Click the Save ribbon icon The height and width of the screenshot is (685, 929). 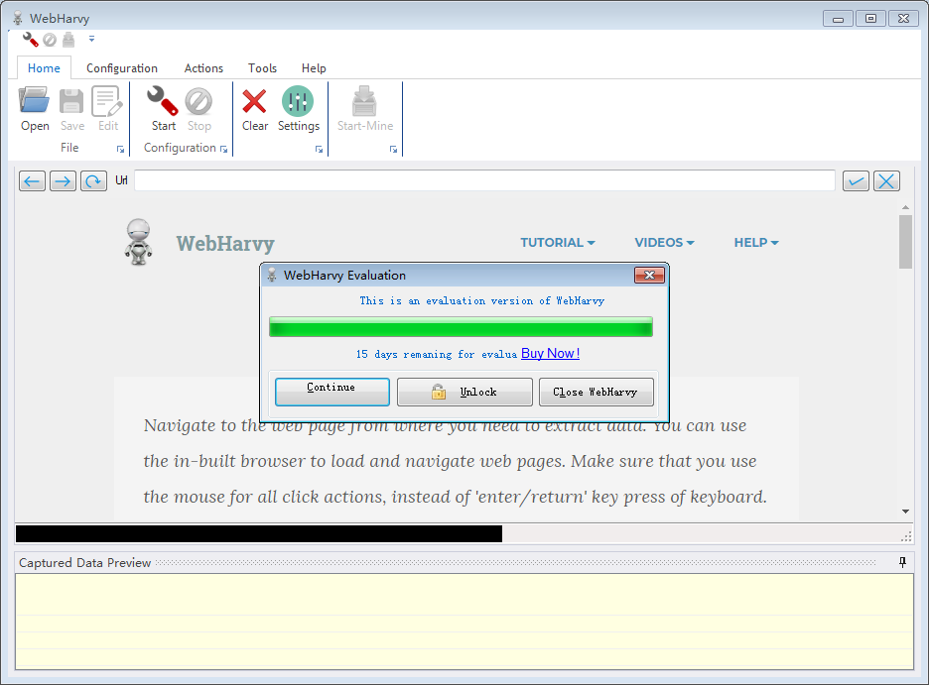tap(71, 109)
